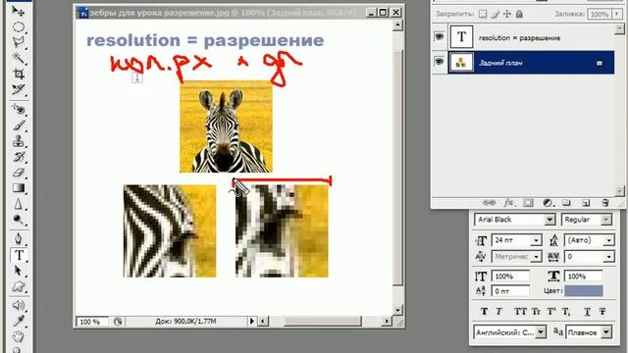Select the History Brush tool
The height and width of the screenshot is (353, 628).
pyautogui.click(x=18, y=157)
